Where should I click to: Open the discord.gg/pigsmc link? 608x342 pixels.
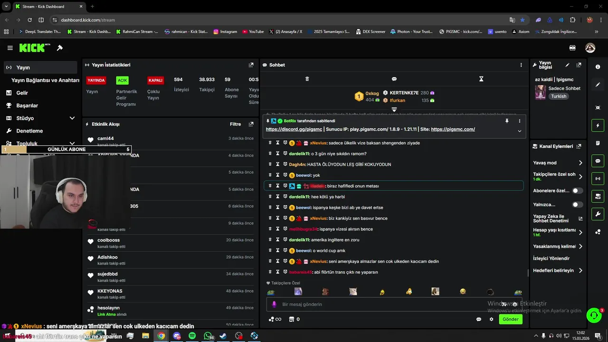tap(294, 129)
